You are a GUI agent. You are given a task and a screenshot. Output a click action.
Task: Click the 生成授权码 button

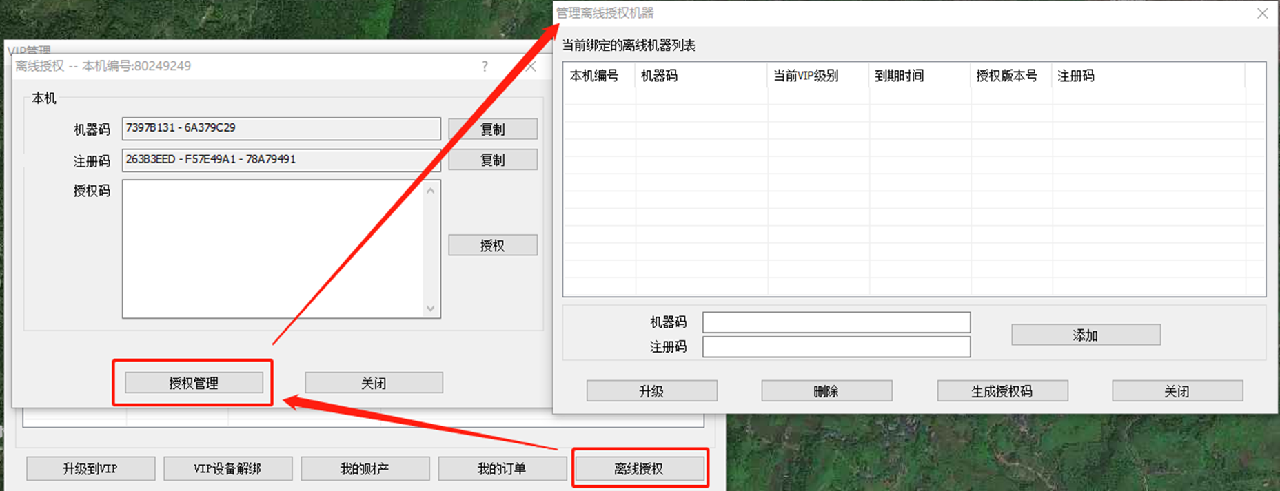click(1002, 391)
